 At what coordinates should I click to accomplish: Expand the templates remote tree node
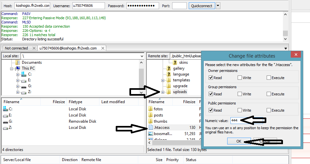[163, 80]
